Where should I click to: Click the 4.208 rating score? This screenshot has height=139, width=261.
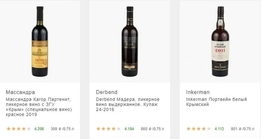click(39, 129)
